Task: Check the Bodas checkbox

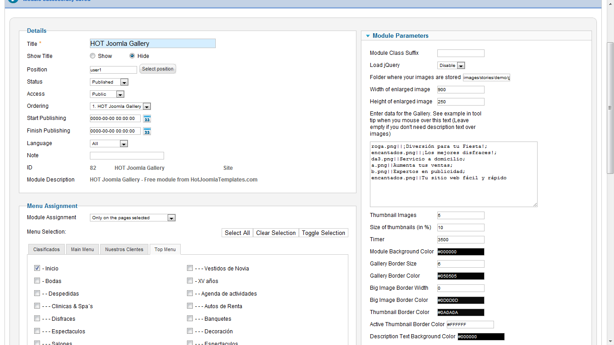Action: click(37, 281)
